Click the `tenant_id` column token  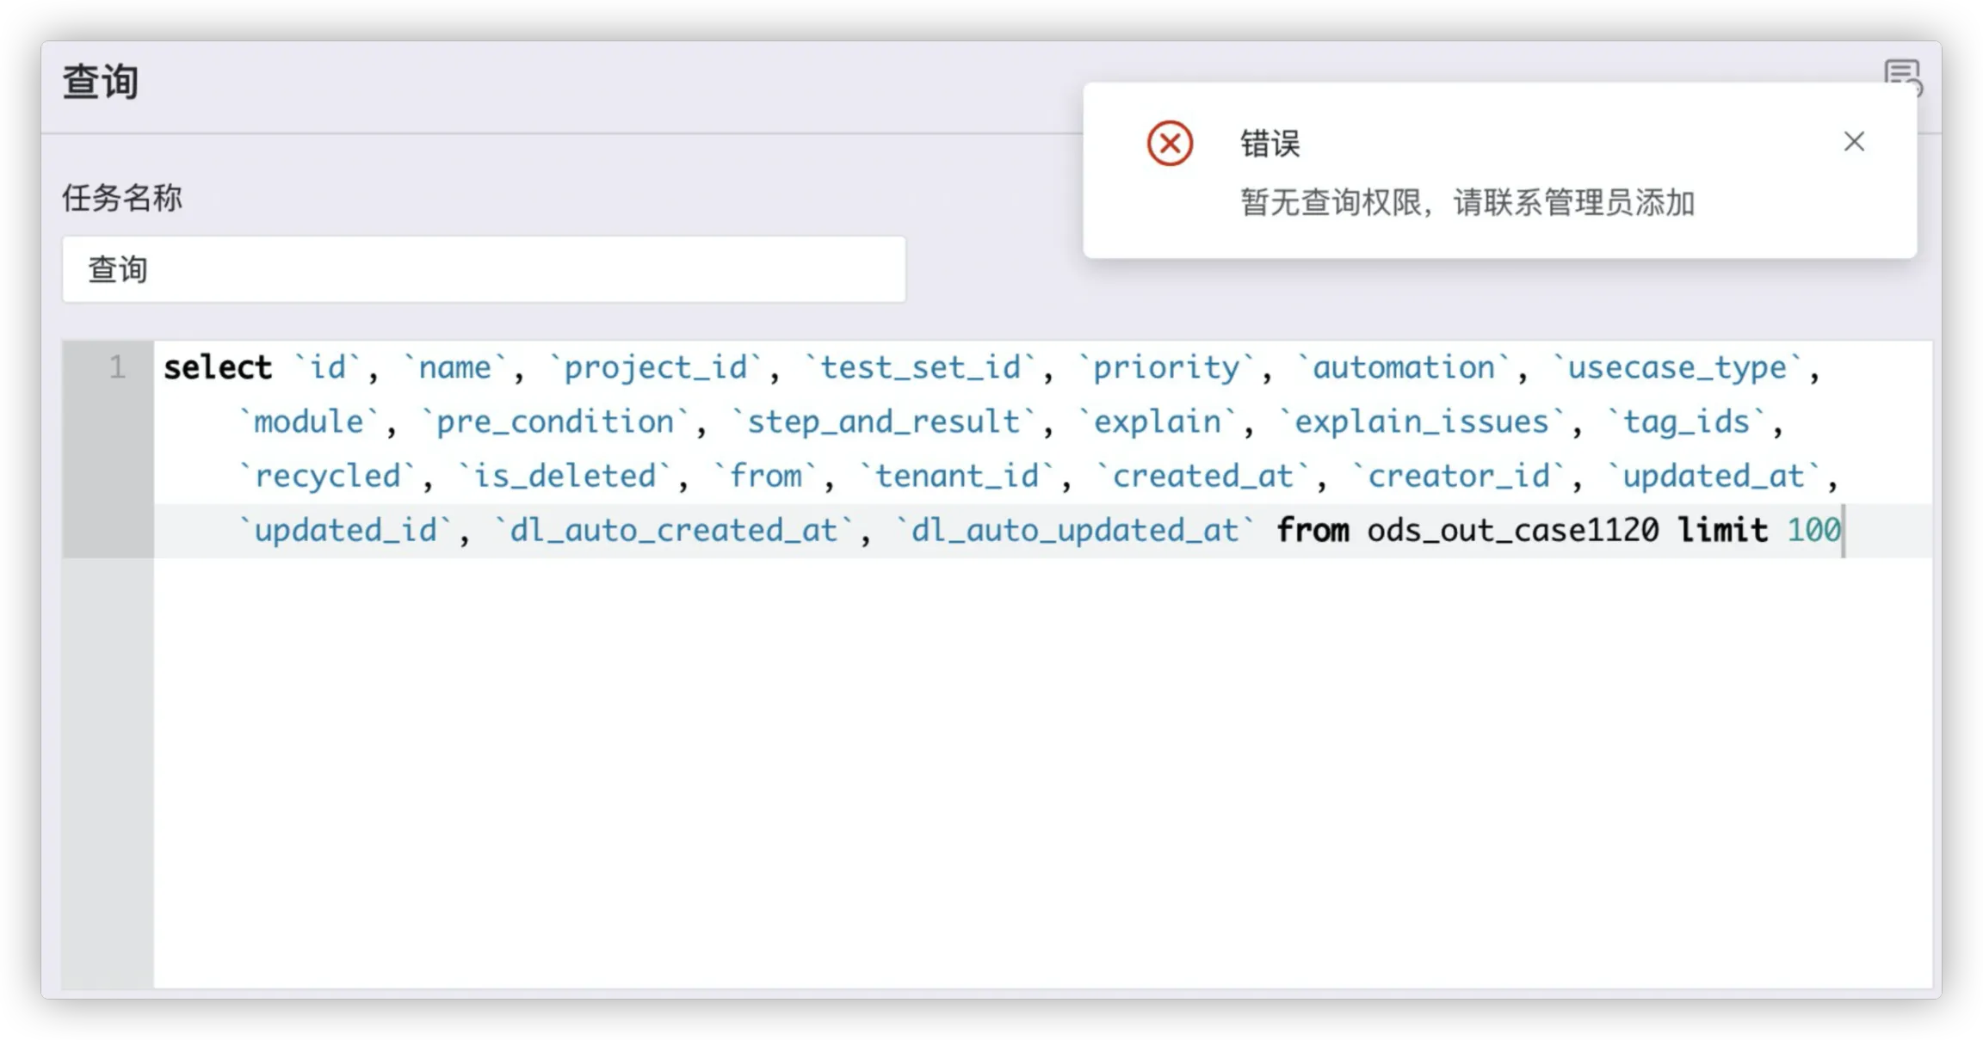(x=957, y=477)
